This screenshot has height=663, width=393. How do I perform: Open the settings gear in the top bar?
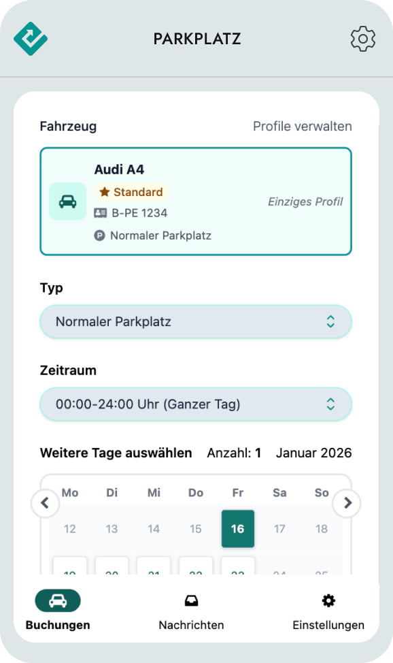[x=362, y=39]
